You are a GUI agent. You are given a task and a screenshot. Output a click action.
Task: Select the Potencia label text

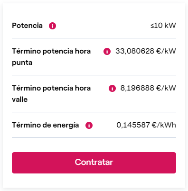coord(27,26)
